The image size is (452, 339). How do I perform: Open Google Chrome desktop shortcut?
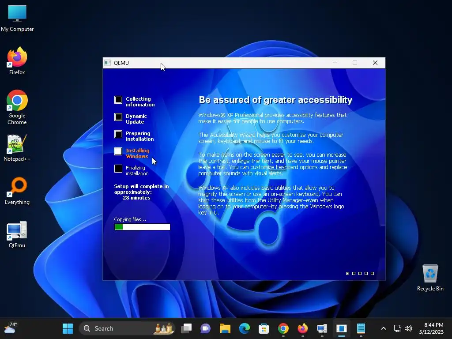[17, 107]
